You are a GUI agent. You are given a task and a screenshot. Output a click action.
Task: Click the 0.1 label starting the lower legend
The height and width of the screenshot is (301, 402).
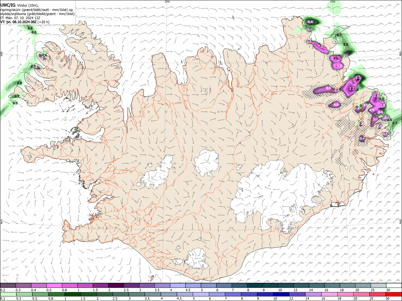point(3,299)
